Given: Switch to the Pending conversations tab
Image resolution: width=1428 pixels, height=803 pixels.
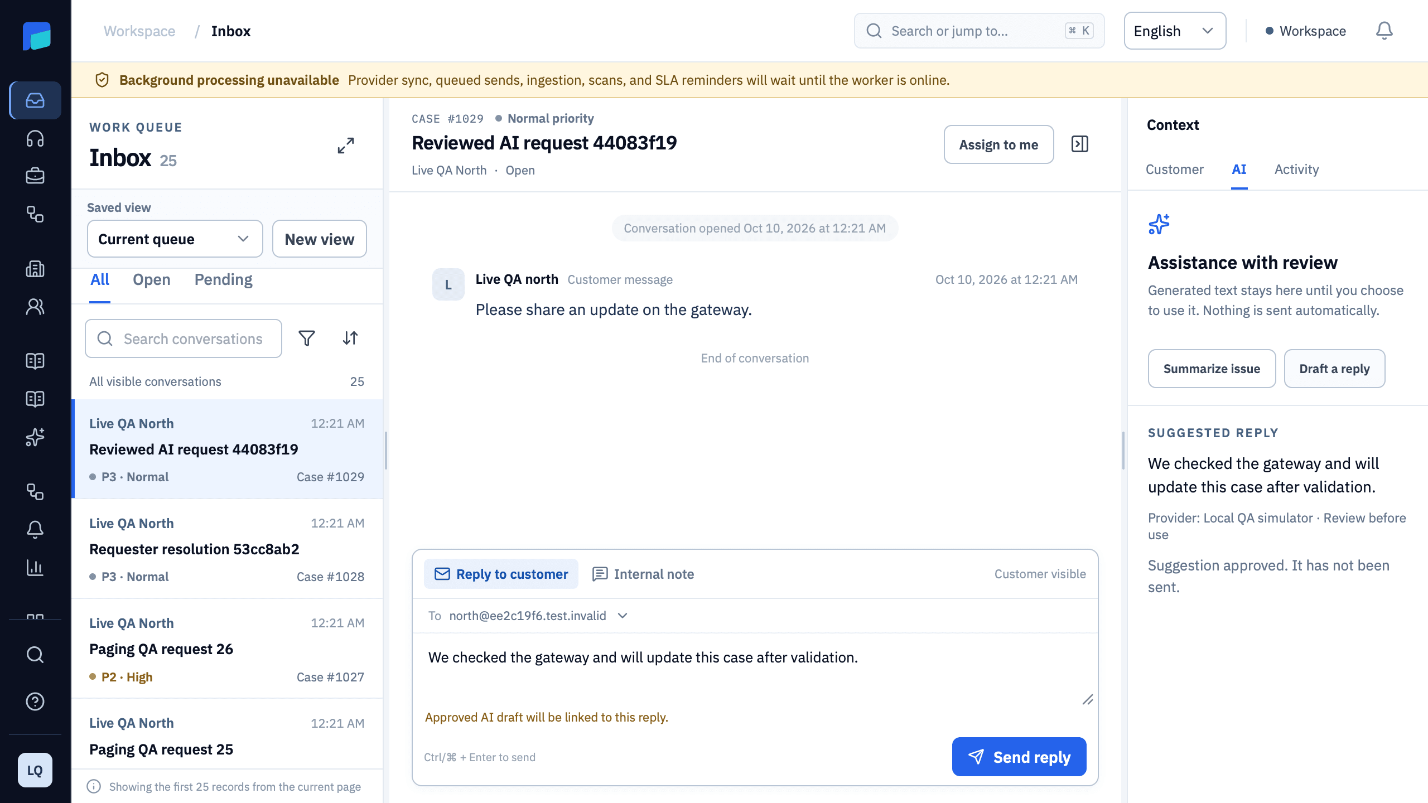Looking at the screenshot, I should click(x=223, y=279).
